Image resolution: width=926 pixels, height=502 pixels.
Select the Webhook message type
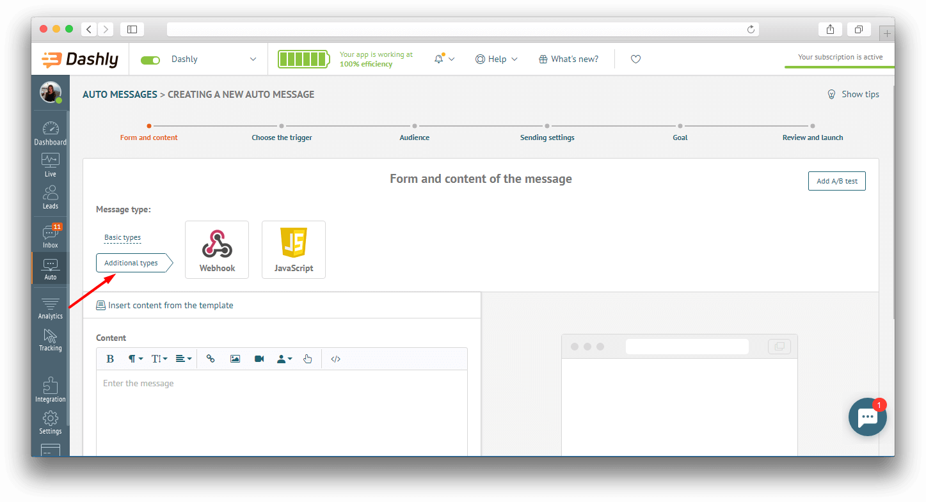(217, 249)
